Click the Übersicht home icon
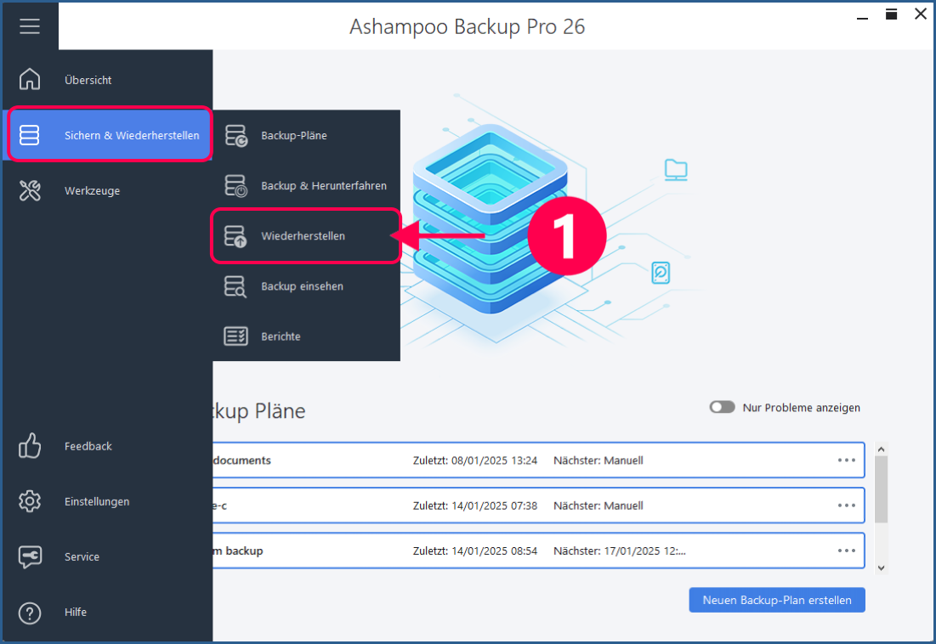This screenshot has height=644, width=936. pos(29,79)
